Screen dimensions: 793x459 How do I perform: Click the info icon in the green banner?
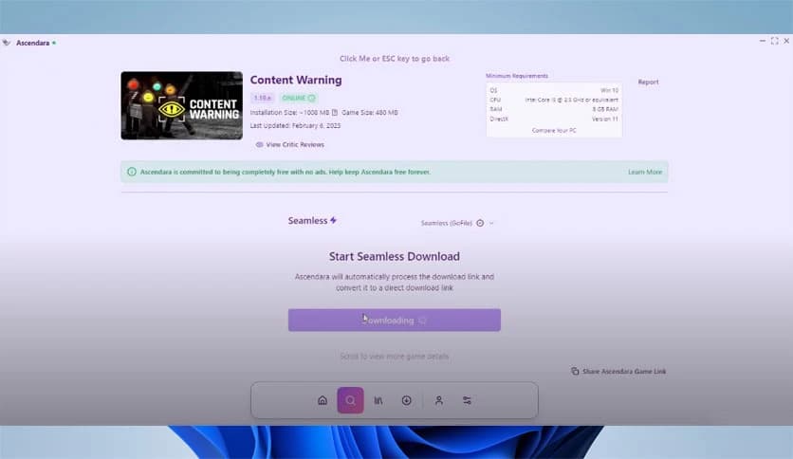132,172
